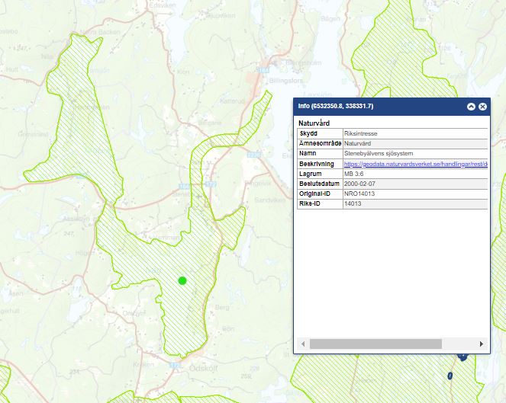The width and height of the screenshot is (506, 403).
Task: Click the Naturvård heading in Info panel
Action: pos(314,123)
